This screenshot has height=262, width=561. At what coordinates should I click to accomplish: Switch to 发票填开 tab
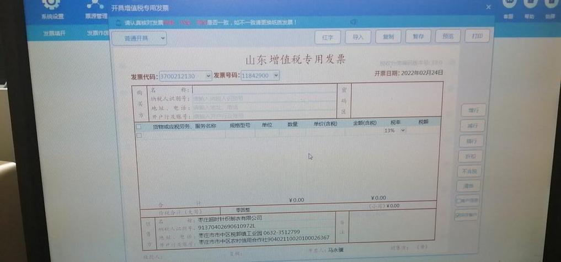point(55,34)
